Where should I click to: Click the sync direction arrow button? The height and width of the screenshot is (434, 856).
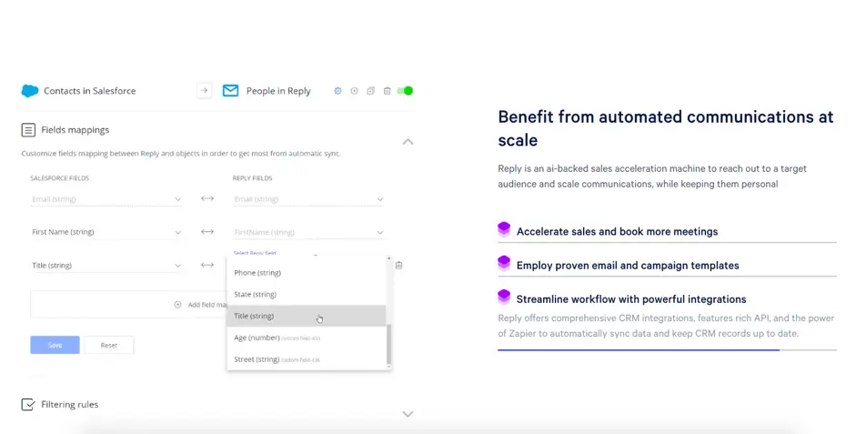[204, 91]
